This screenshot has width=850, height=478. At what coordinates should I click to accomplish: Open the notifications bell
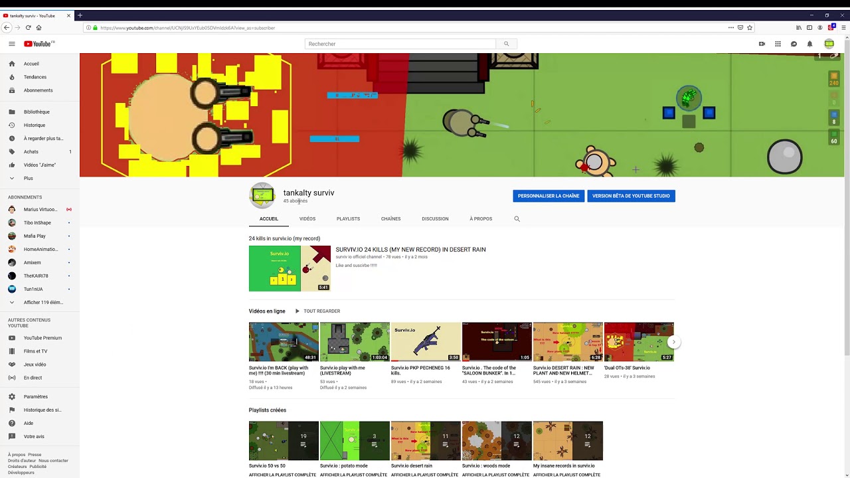tap(809, 44)
